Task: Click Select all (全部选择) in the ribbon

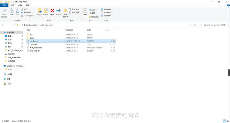Action: 106,9
